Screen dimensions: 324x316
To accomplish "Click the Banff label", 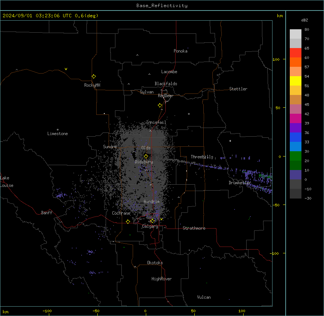I will pos(47,213).
